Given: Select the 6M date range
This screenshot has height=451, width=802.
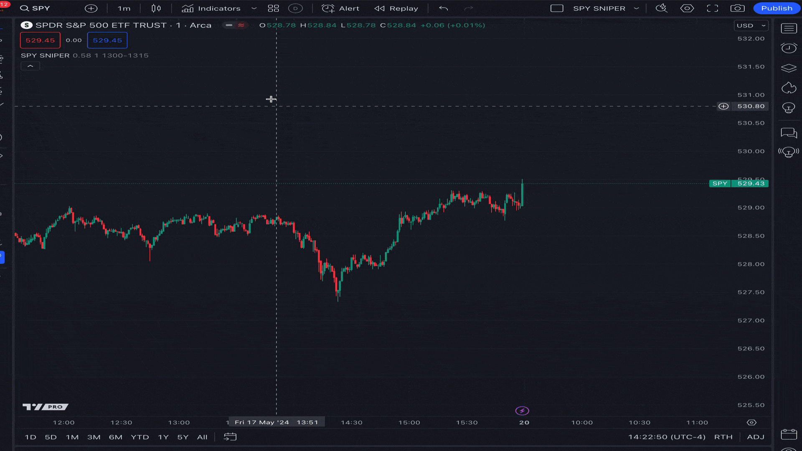Looking at the screenshot, I should click(x=116, y=437).
